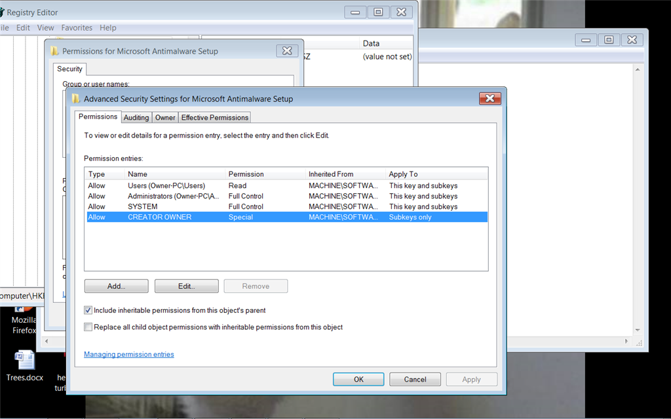Viewport: 671px width, 419px height.
Task: Maximize the background window on the right
Action: pos(609,40)
